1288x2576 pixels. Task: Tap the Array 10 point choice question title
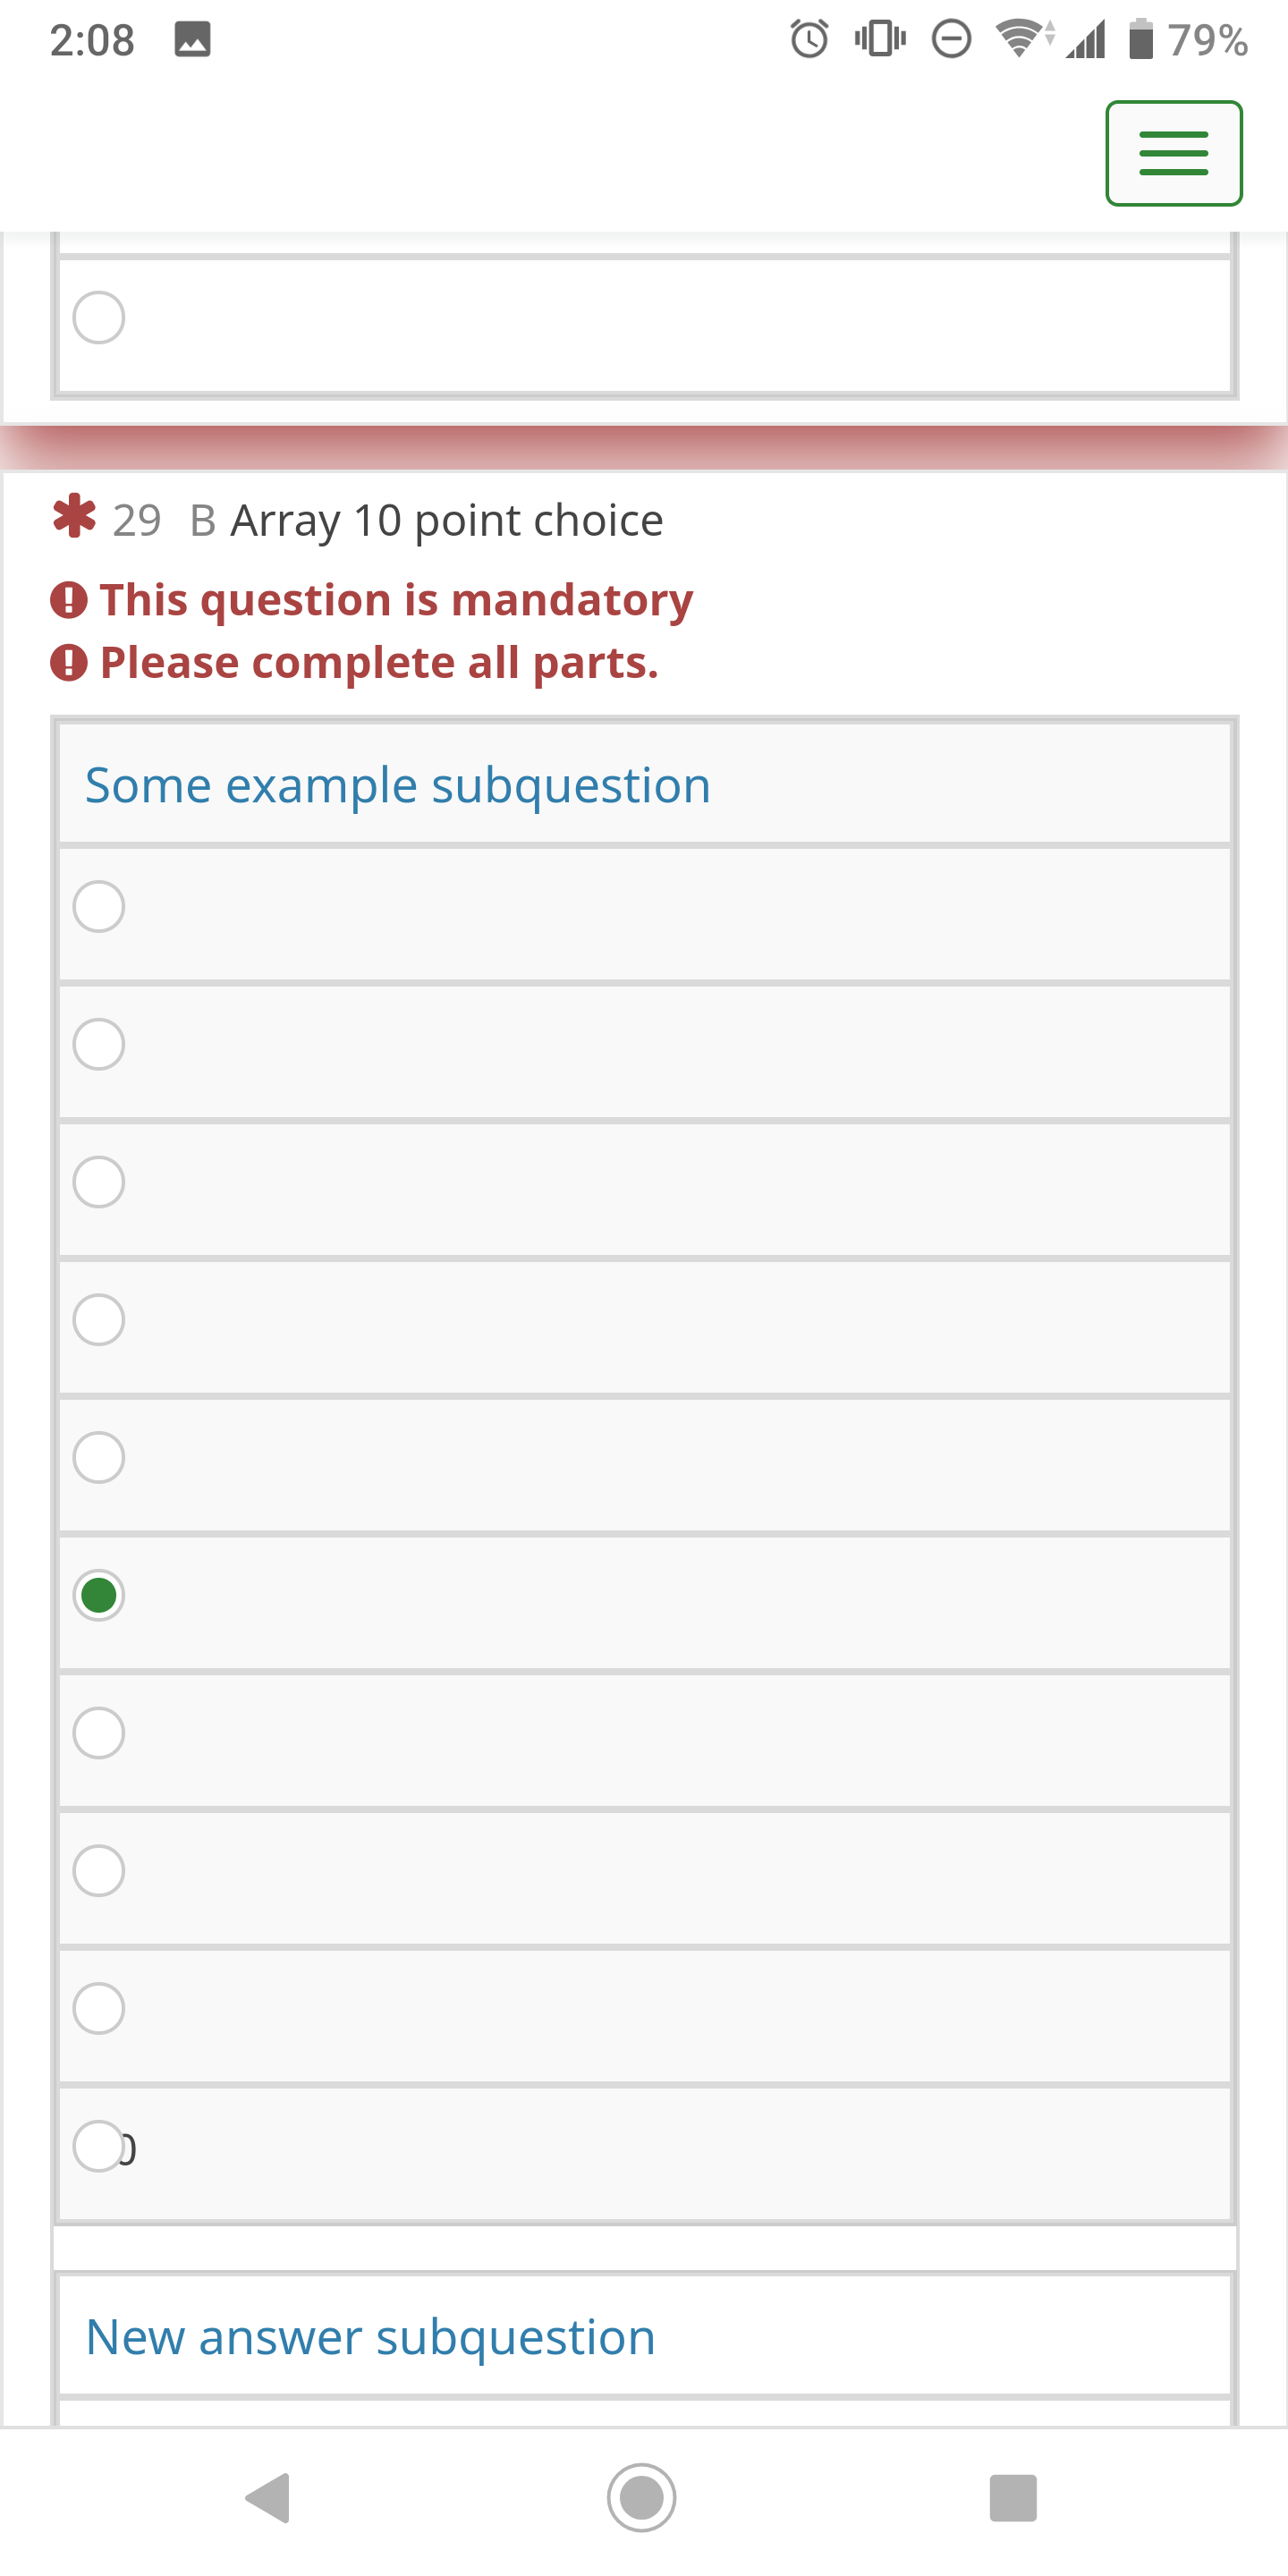[x=447, y=520]
